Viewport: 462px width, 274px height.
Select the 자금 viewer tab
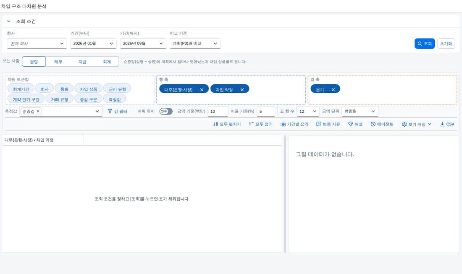(82, 62)
